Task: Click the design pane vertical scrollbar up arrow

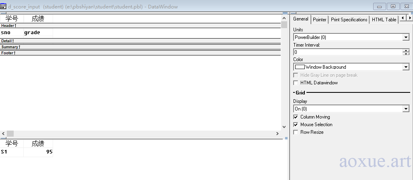Action: pyautogui.click(x=284, y=18)
